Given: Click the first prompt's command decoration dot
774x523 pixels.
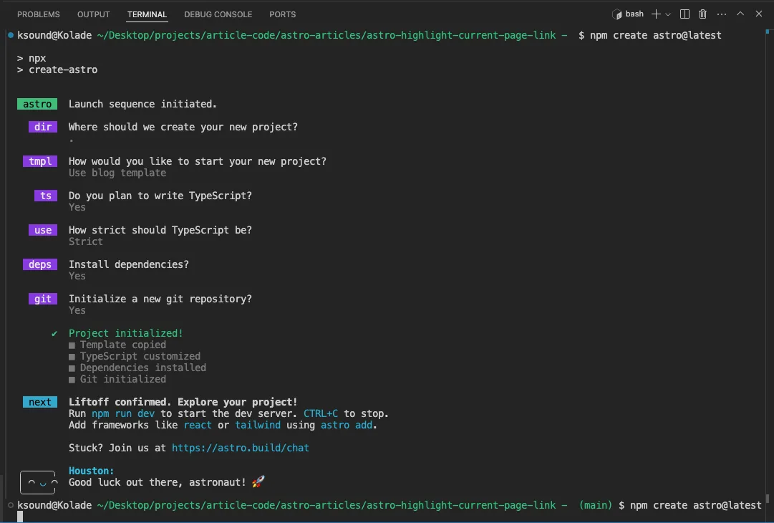Looking at the screenshot, I should [x=9, y=35].
